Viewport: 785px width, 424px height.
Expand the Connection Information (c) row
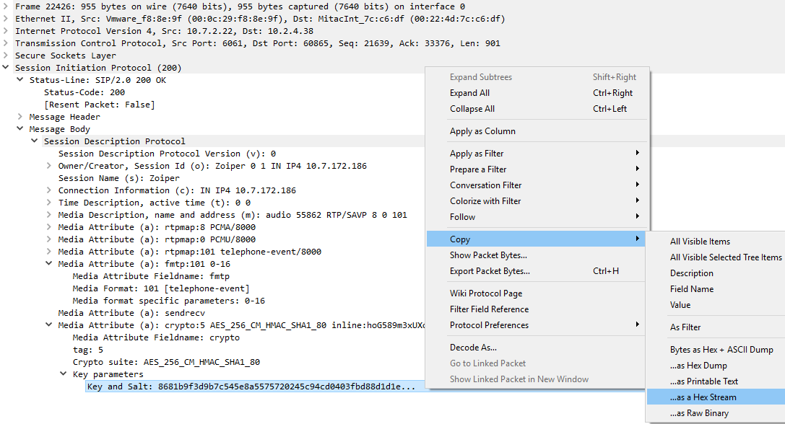click(x=49, y=190)
